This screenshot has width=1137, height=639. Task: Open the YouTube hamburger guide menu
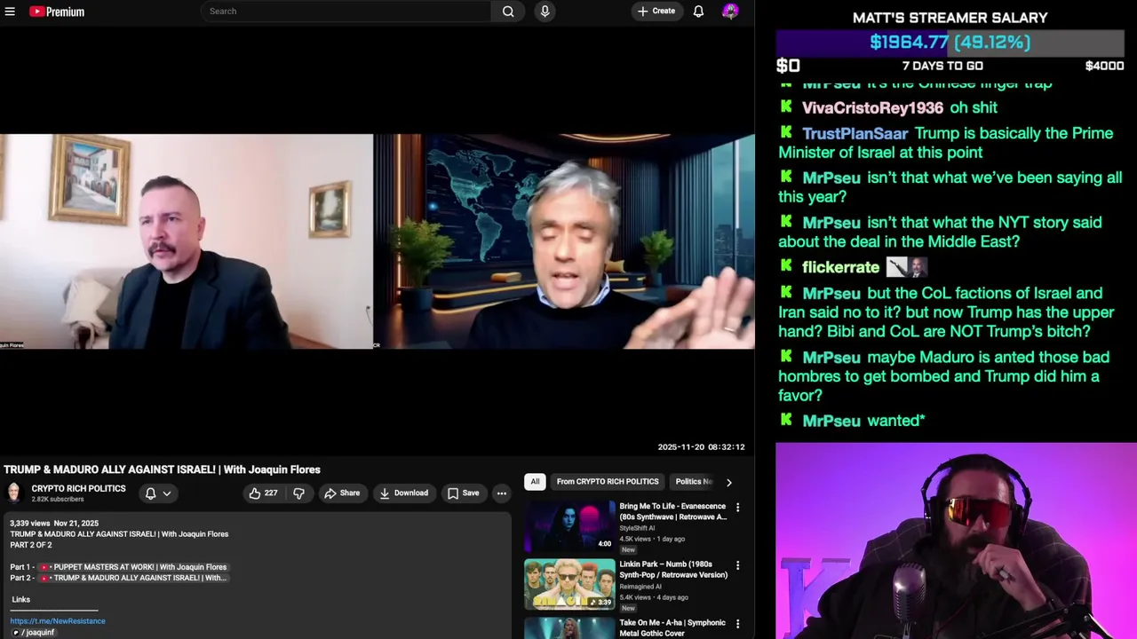pyautogui.click(x=9, y=12)
